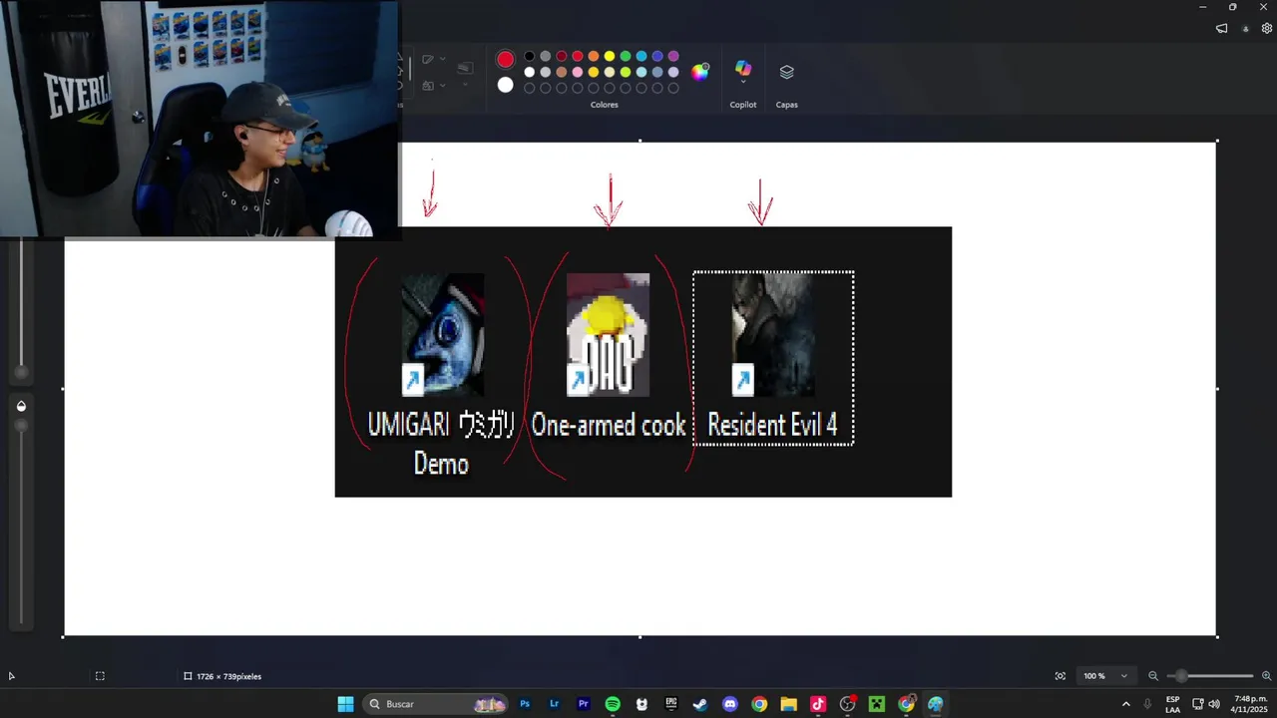Open Discord from the taskbar
Image resolution: width=1277 pixels, height=718 pixels.
[730, 704]
